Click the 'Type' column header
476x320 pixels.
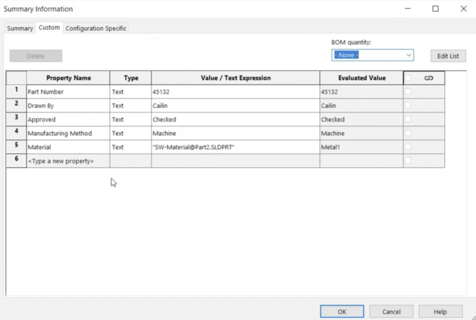click(130, 78)
